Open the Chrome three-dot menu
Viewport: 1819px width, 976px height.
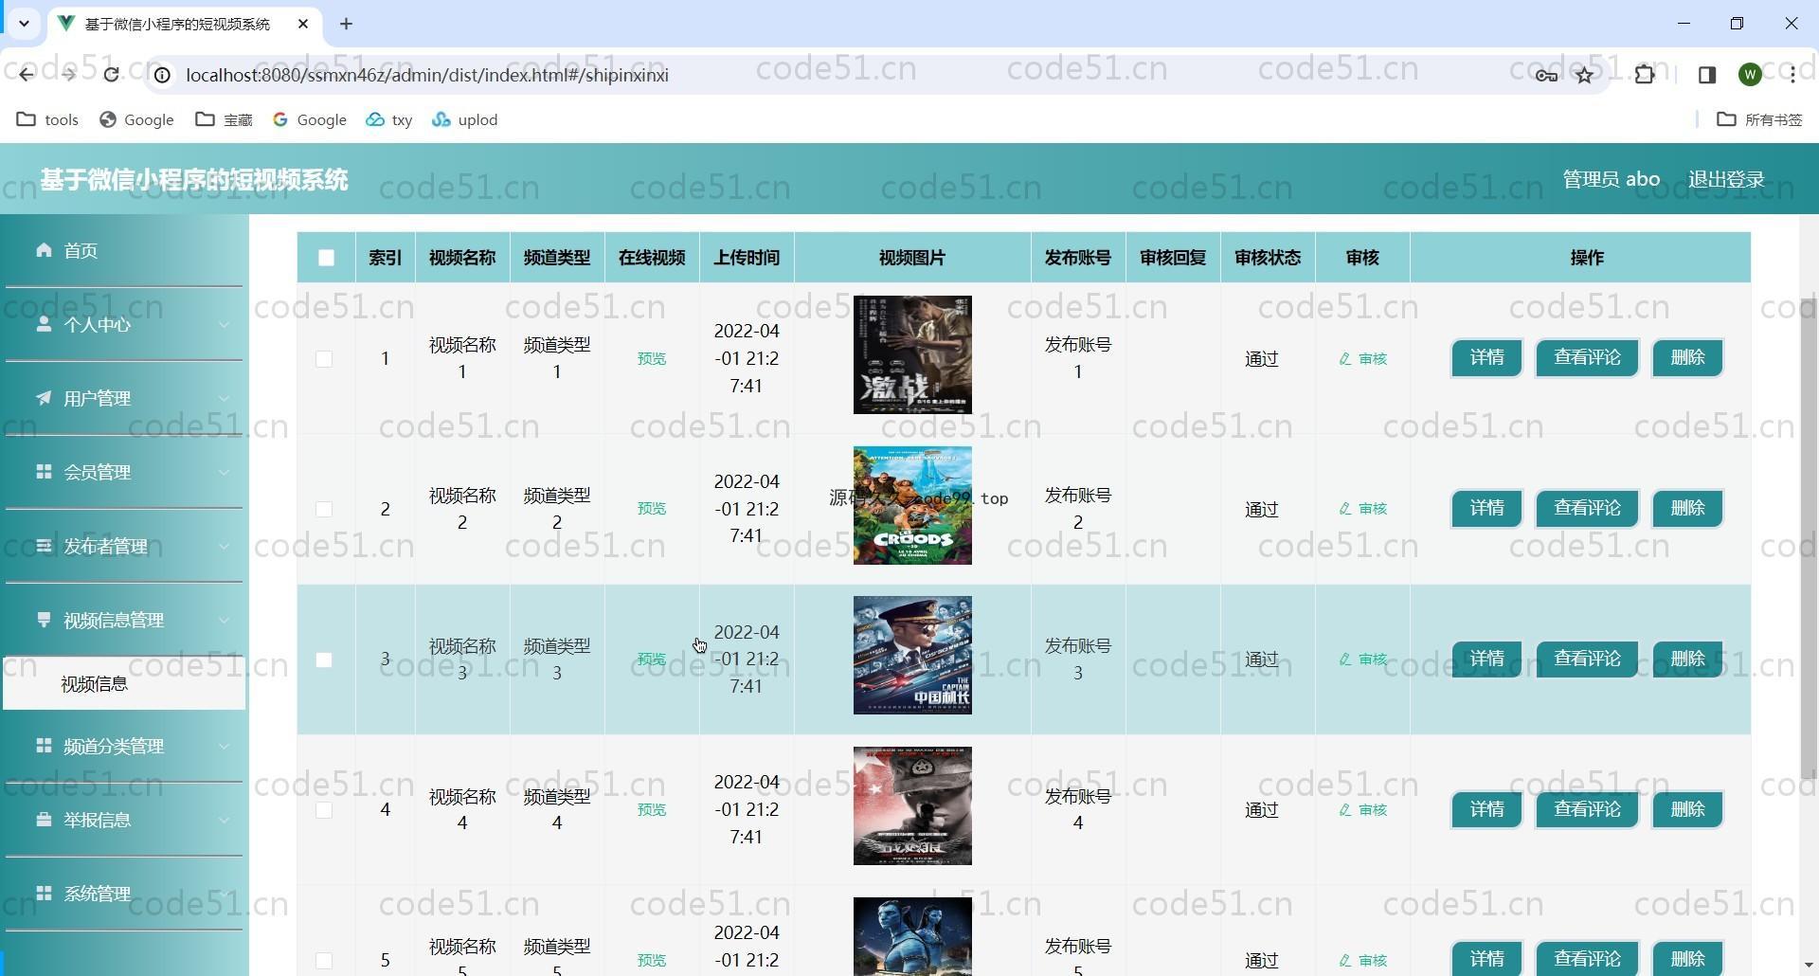point(1792,75)
